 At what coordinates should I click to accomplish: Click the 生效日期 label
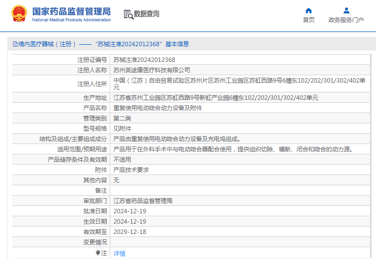(95, 221)
